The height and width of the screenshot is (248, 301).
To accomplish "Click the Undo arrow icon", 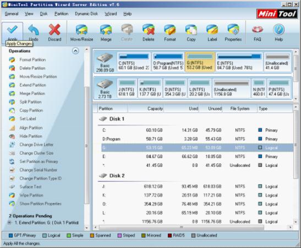I will [34, 30].
